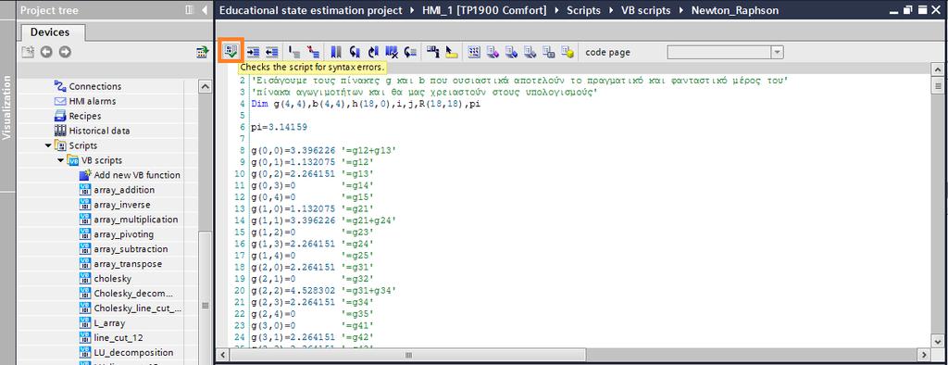
Task: Jump to the previous bookmark
Action: point(355,53)
